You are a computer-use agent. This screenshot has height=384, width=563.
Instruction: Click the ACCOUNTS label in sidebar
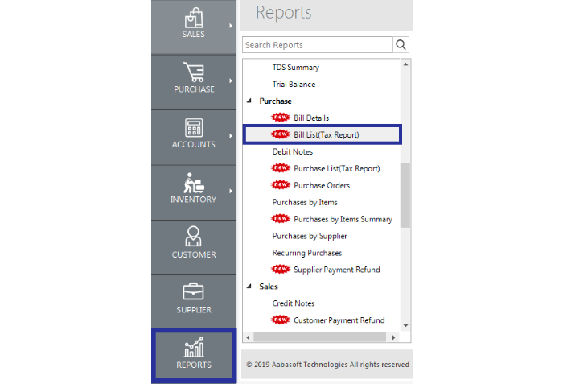194,145
